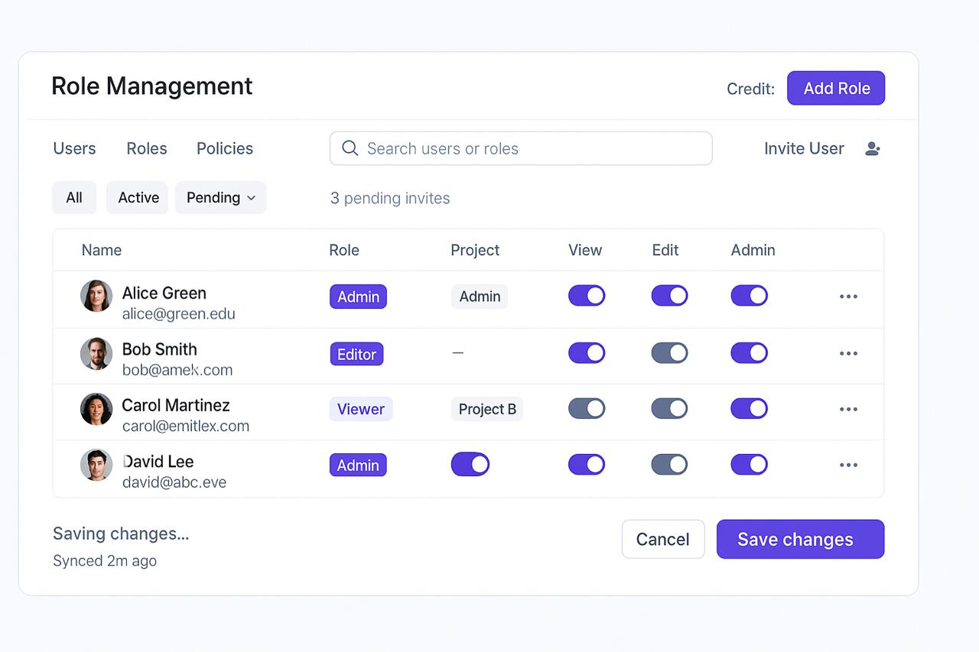Click the name David Lee
This screenshot has height=652, width=979.
tap(158, 462)
